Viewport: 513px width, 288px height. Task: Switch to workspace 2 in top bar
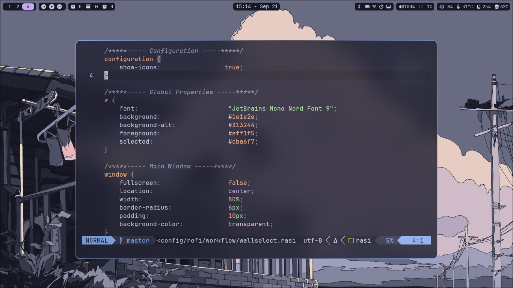[x=18, y=7]
